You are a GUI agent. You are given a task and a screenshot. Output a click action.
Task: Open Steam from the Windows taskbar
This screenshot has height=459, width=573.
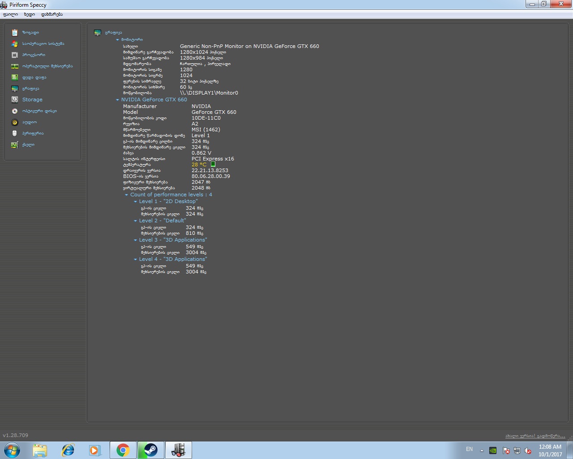(150, 450)
